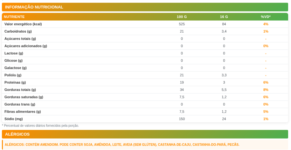Select the Carboidratos (g) row label
Image resolution: width=291 pixels, height=150 pixels.
18,31
